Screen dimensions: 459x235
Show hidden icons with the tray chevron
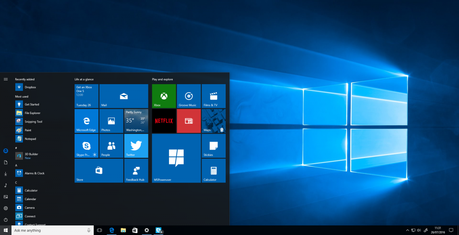(x=407, y=230)
